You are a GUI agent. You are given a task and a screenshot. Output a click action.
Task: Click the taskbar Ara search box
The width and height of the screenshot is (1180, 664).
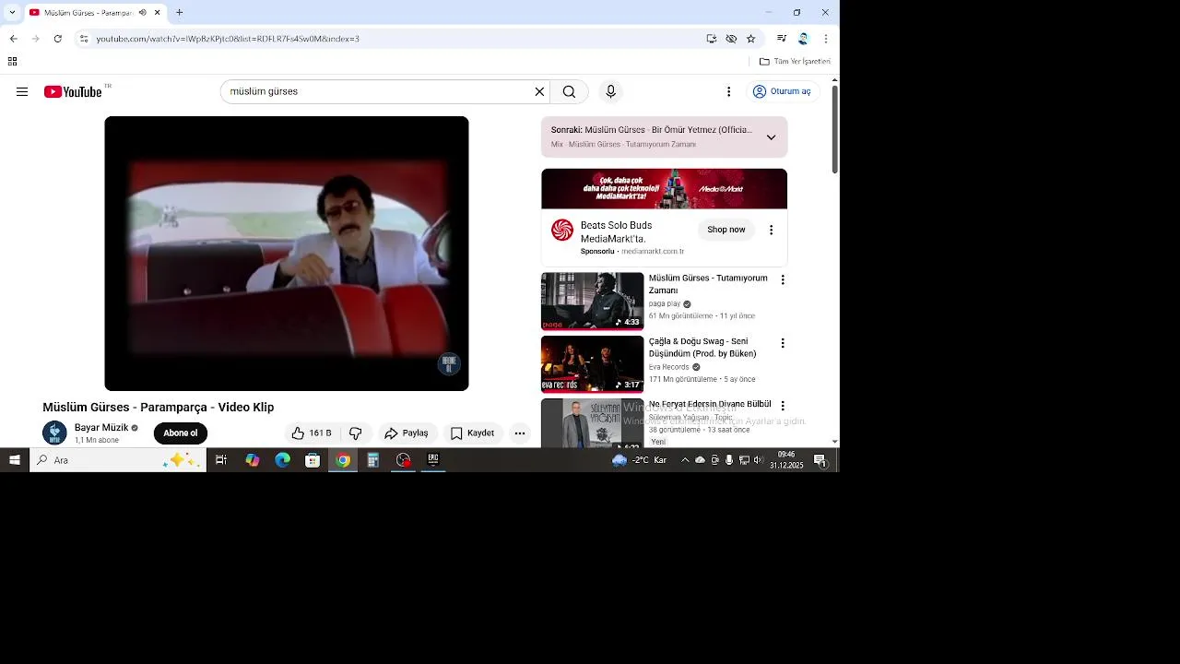point(118,460)
